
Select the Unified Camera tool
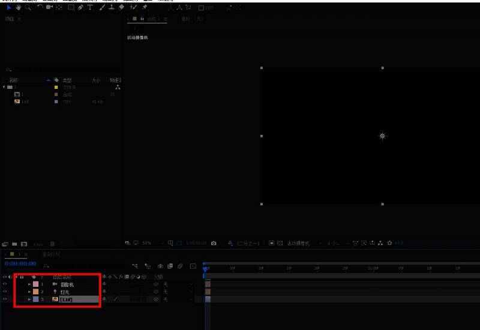point(49,7)
